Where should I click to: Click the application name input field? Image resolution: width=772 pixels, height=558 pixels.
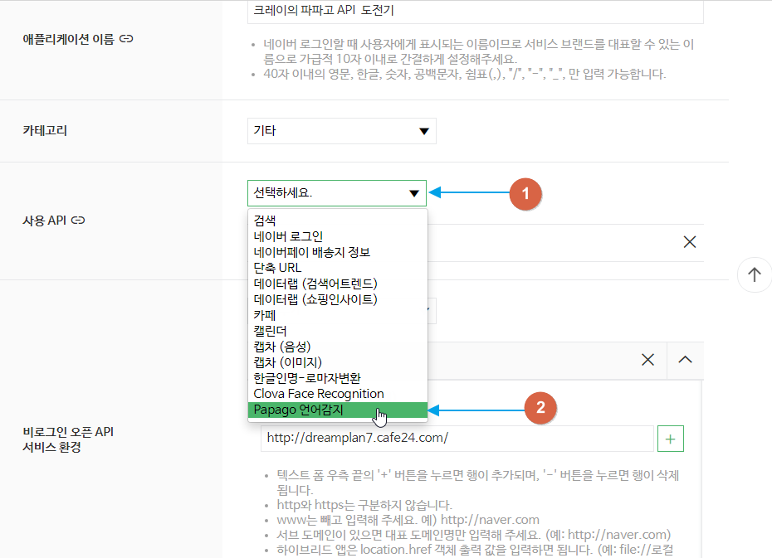tap(475, 11)
